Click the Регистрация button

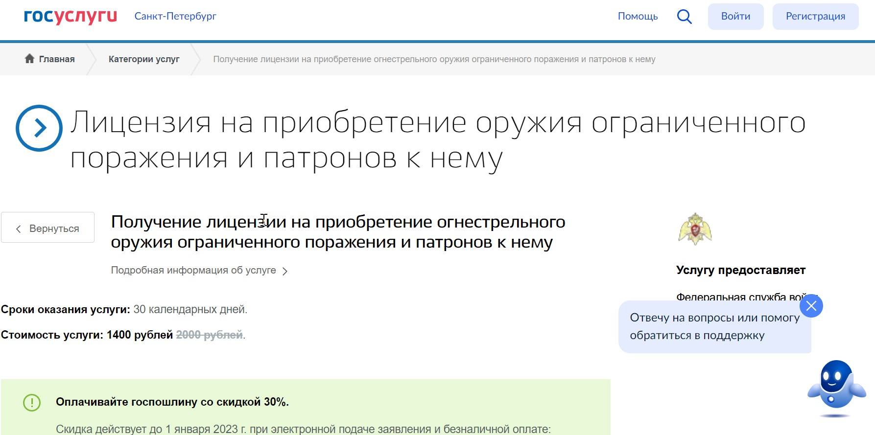(815, 16)
